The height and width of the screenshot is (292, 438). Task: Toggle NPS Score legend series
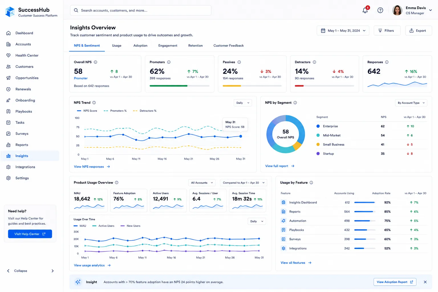(87, 111)
